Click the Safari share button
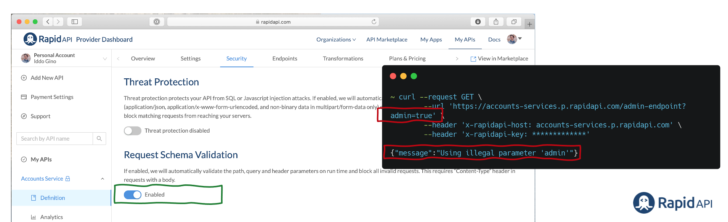728x222 pixels. pos(496,22)
